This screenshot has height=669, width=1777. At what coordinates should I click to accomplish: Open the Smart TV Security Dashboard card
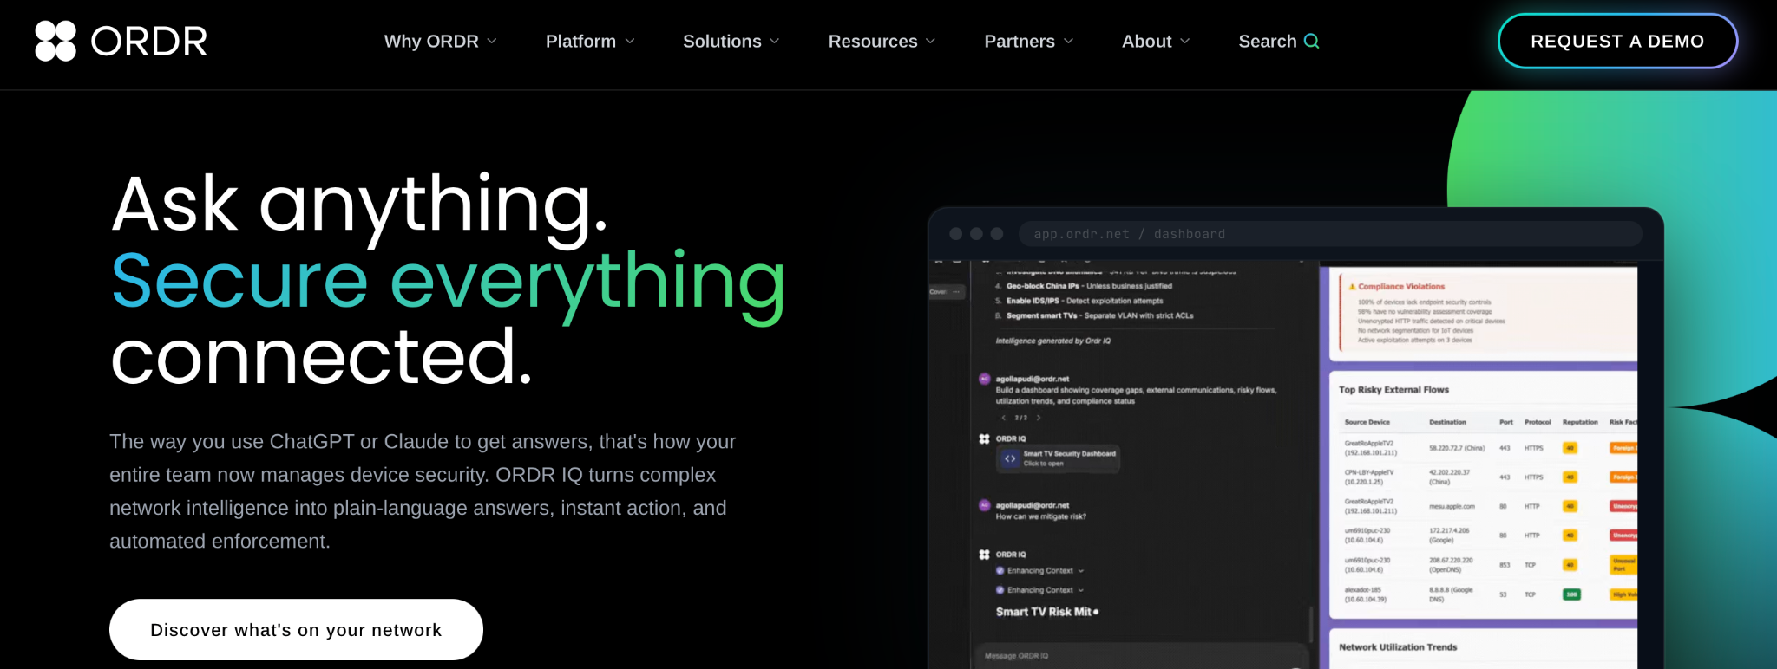pos(1059,458)
